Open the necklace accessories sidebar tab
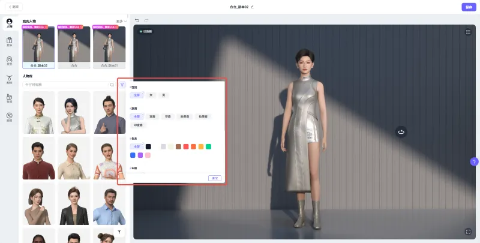 9,80
